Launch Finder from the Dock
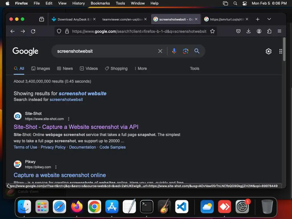This screenshot has width=292, height=219. coord(25,206)
